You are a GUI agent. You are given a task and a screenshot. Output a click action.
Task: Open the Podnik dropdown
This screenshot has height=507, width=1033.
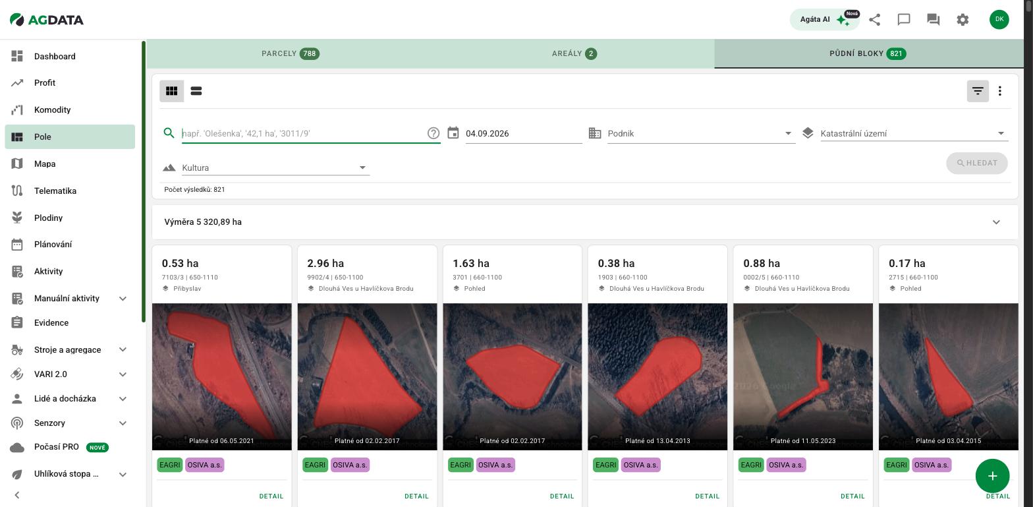[701, 133]
